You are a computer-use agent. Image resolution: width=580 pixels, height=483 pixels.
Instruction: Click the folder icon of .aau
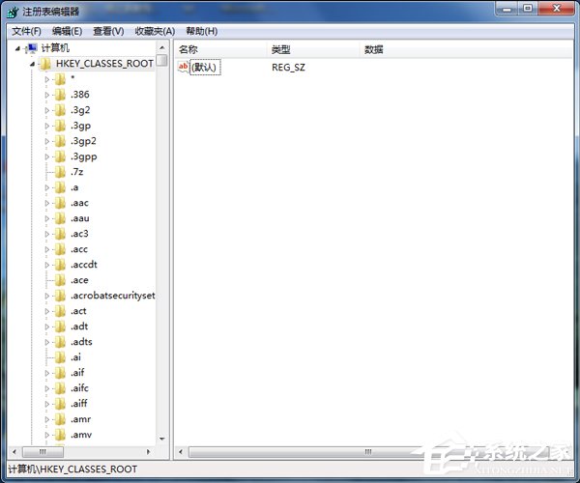(60, 218)
